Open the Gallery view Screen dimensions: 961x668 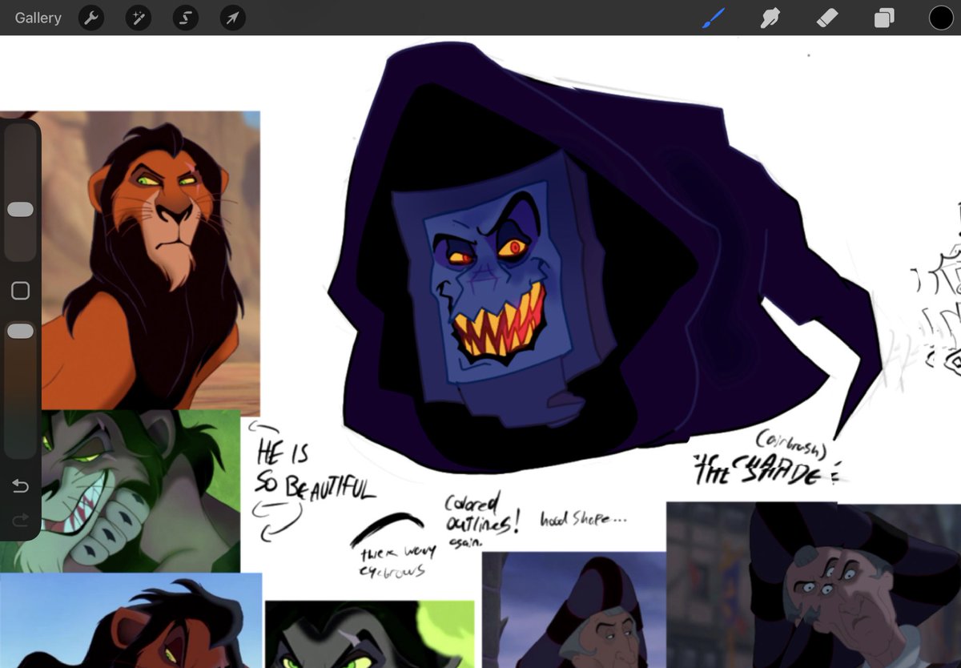click(38, 18)
